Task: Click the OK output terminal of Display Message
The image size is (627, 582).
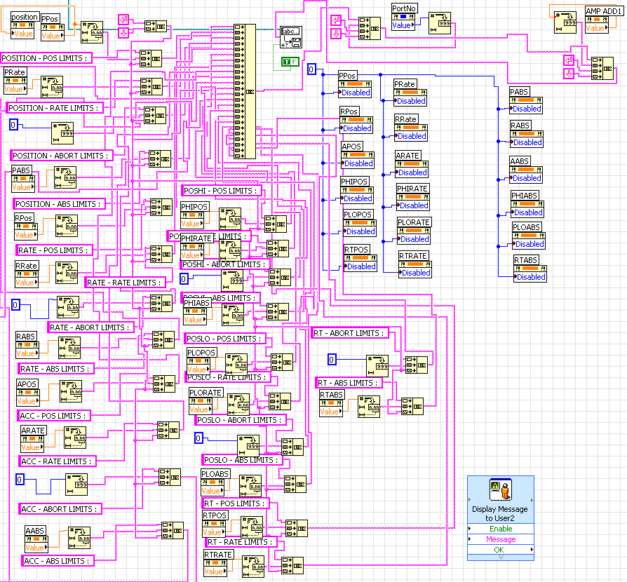Action: pos(501,550)
